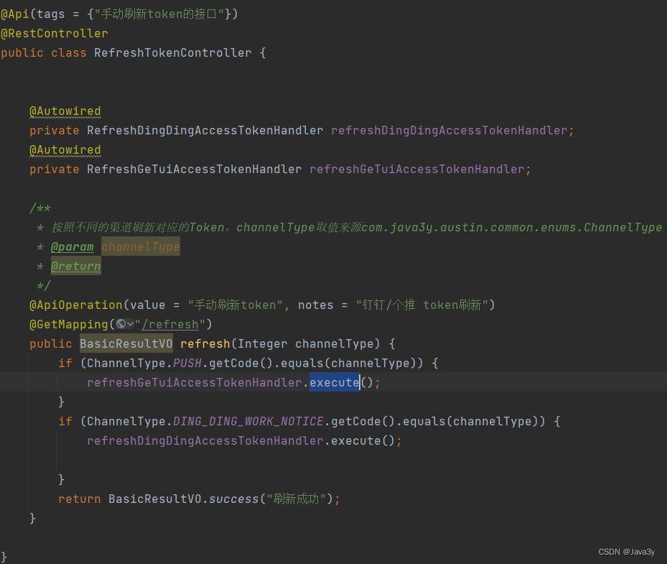This screenshot has width=667, height=564.
Task: Select the RefreshTokenController class name
Action: (x=173, y=52)
